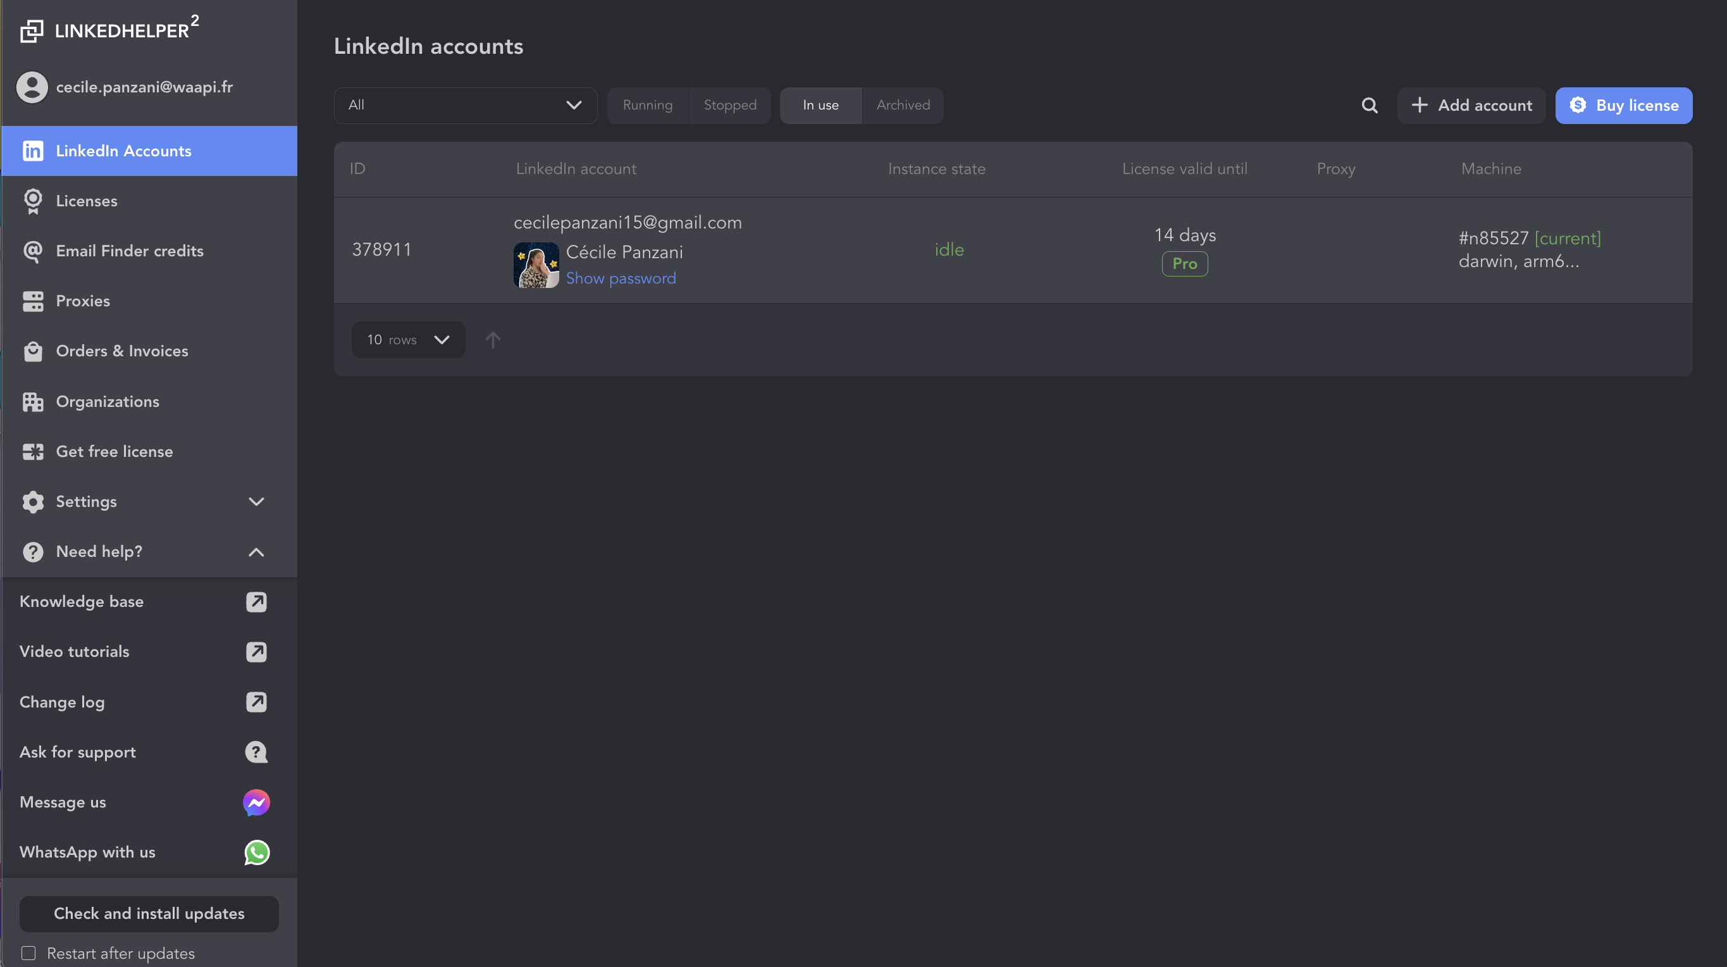Click the search magnifier icon
1727x967 pixels.
click(x=1370, y=104)
